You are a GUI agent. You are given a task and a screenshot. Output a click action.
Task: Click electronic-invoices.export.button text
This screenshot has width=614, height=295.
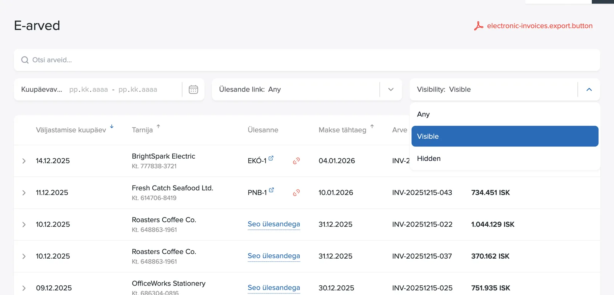540,26
